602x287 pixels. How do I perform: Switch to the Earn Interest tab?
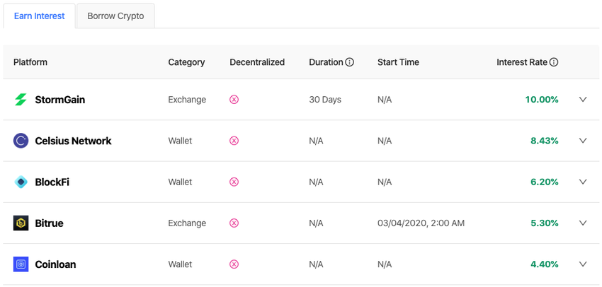click(40, 16)
